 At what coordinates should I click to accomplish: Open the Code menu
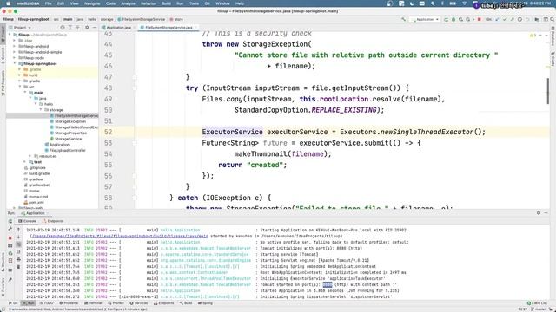[x=110, y=3]
